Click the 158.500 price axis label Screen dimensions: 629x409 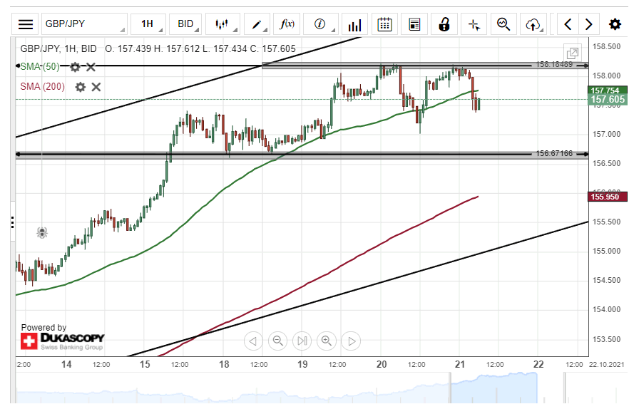coord(606,46)
